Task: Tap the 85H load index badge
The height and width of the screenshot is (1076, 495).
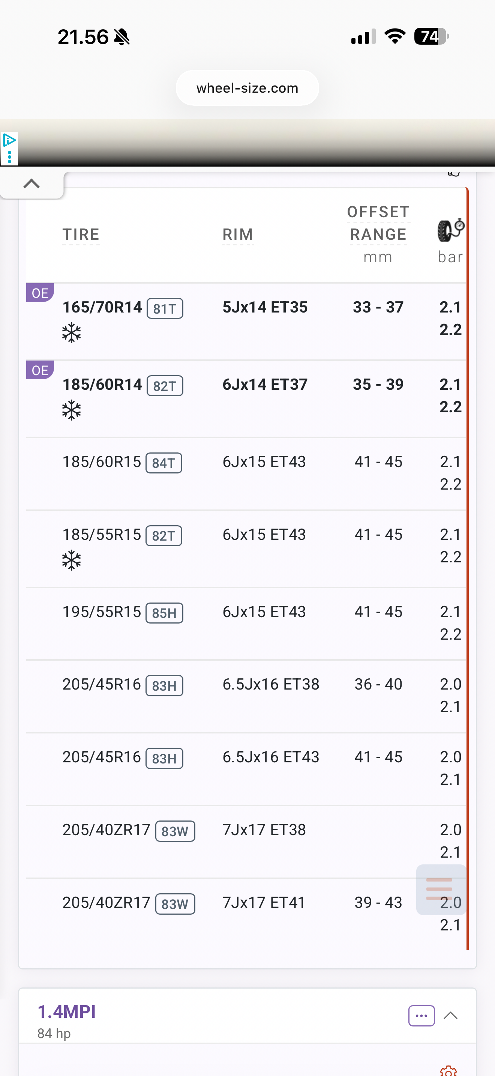Action: click(x=164, y=613)
